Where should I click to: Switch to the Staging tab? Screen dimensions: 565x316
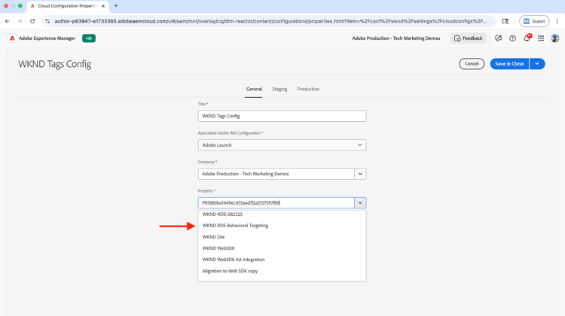click(279, 90)
